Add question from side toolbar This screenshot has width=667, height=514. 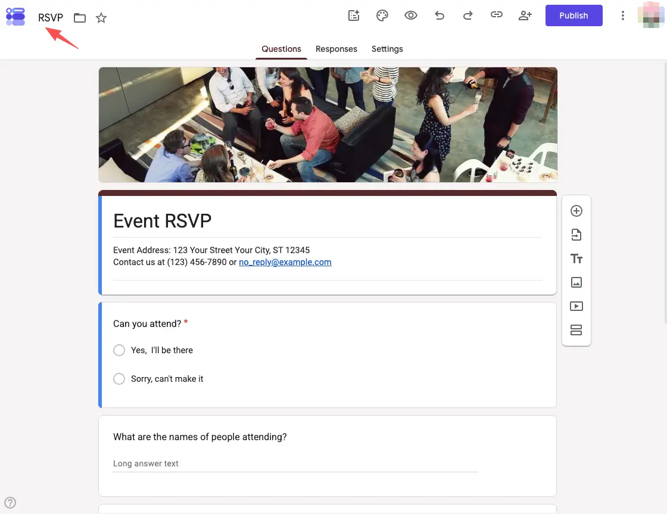(x=576, y=211)
